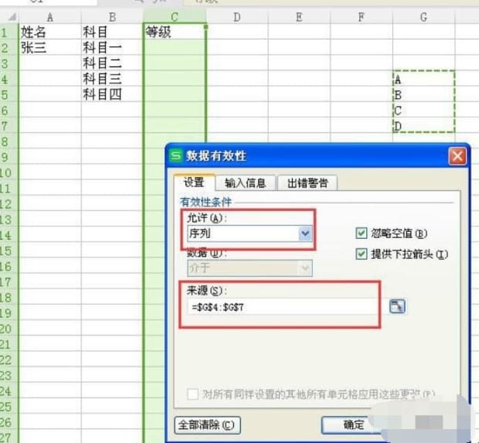Screen dimensions: 479x443
Task: Click cell B5 containing 科目四
Action: tap(112, 94)
